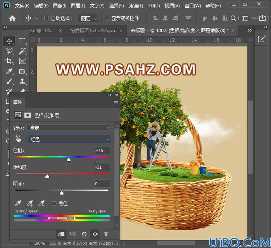Close the 纪委标语1635-285.psd tab
Image resolution: width=271 pixels, height=248 pixels.
pos(121,31)
